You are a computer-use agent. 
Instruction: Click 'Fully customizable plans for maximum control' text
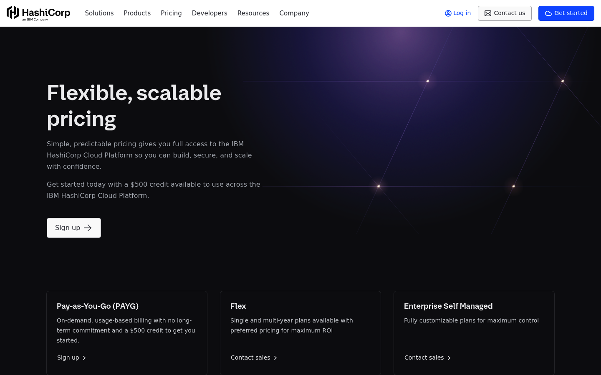tap(471, 320)
